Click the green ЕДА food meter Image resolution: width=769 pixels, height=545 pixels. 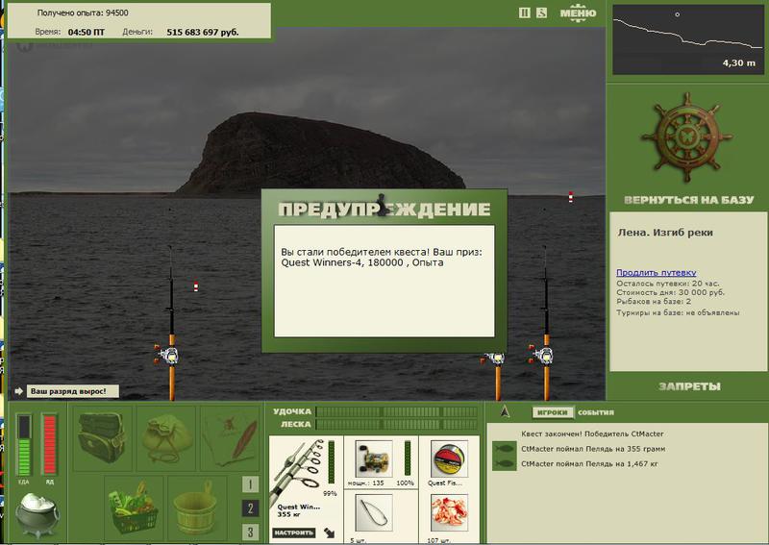24,445
